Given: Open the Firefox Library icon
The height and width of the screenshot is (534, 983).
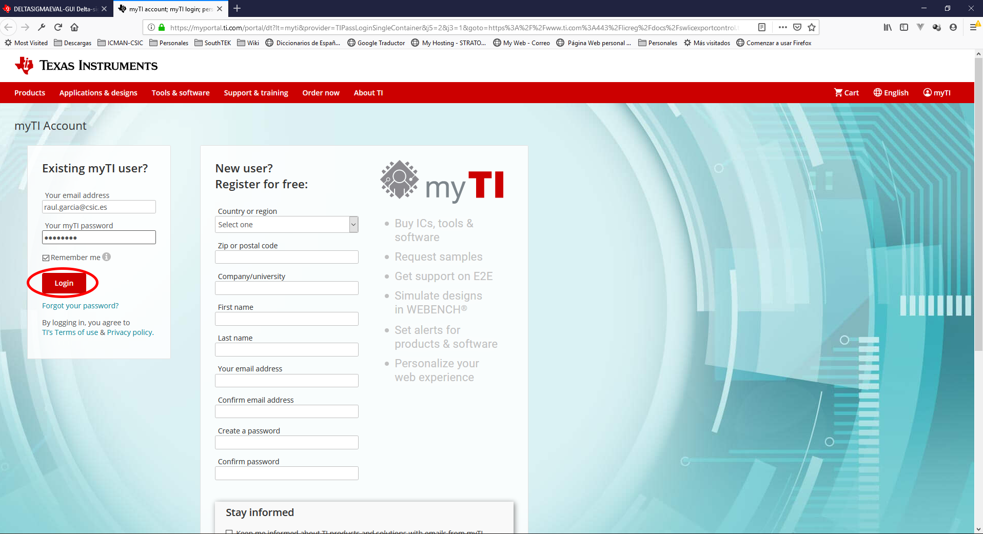Looking at the screenshot, I should tap(888, 27).
